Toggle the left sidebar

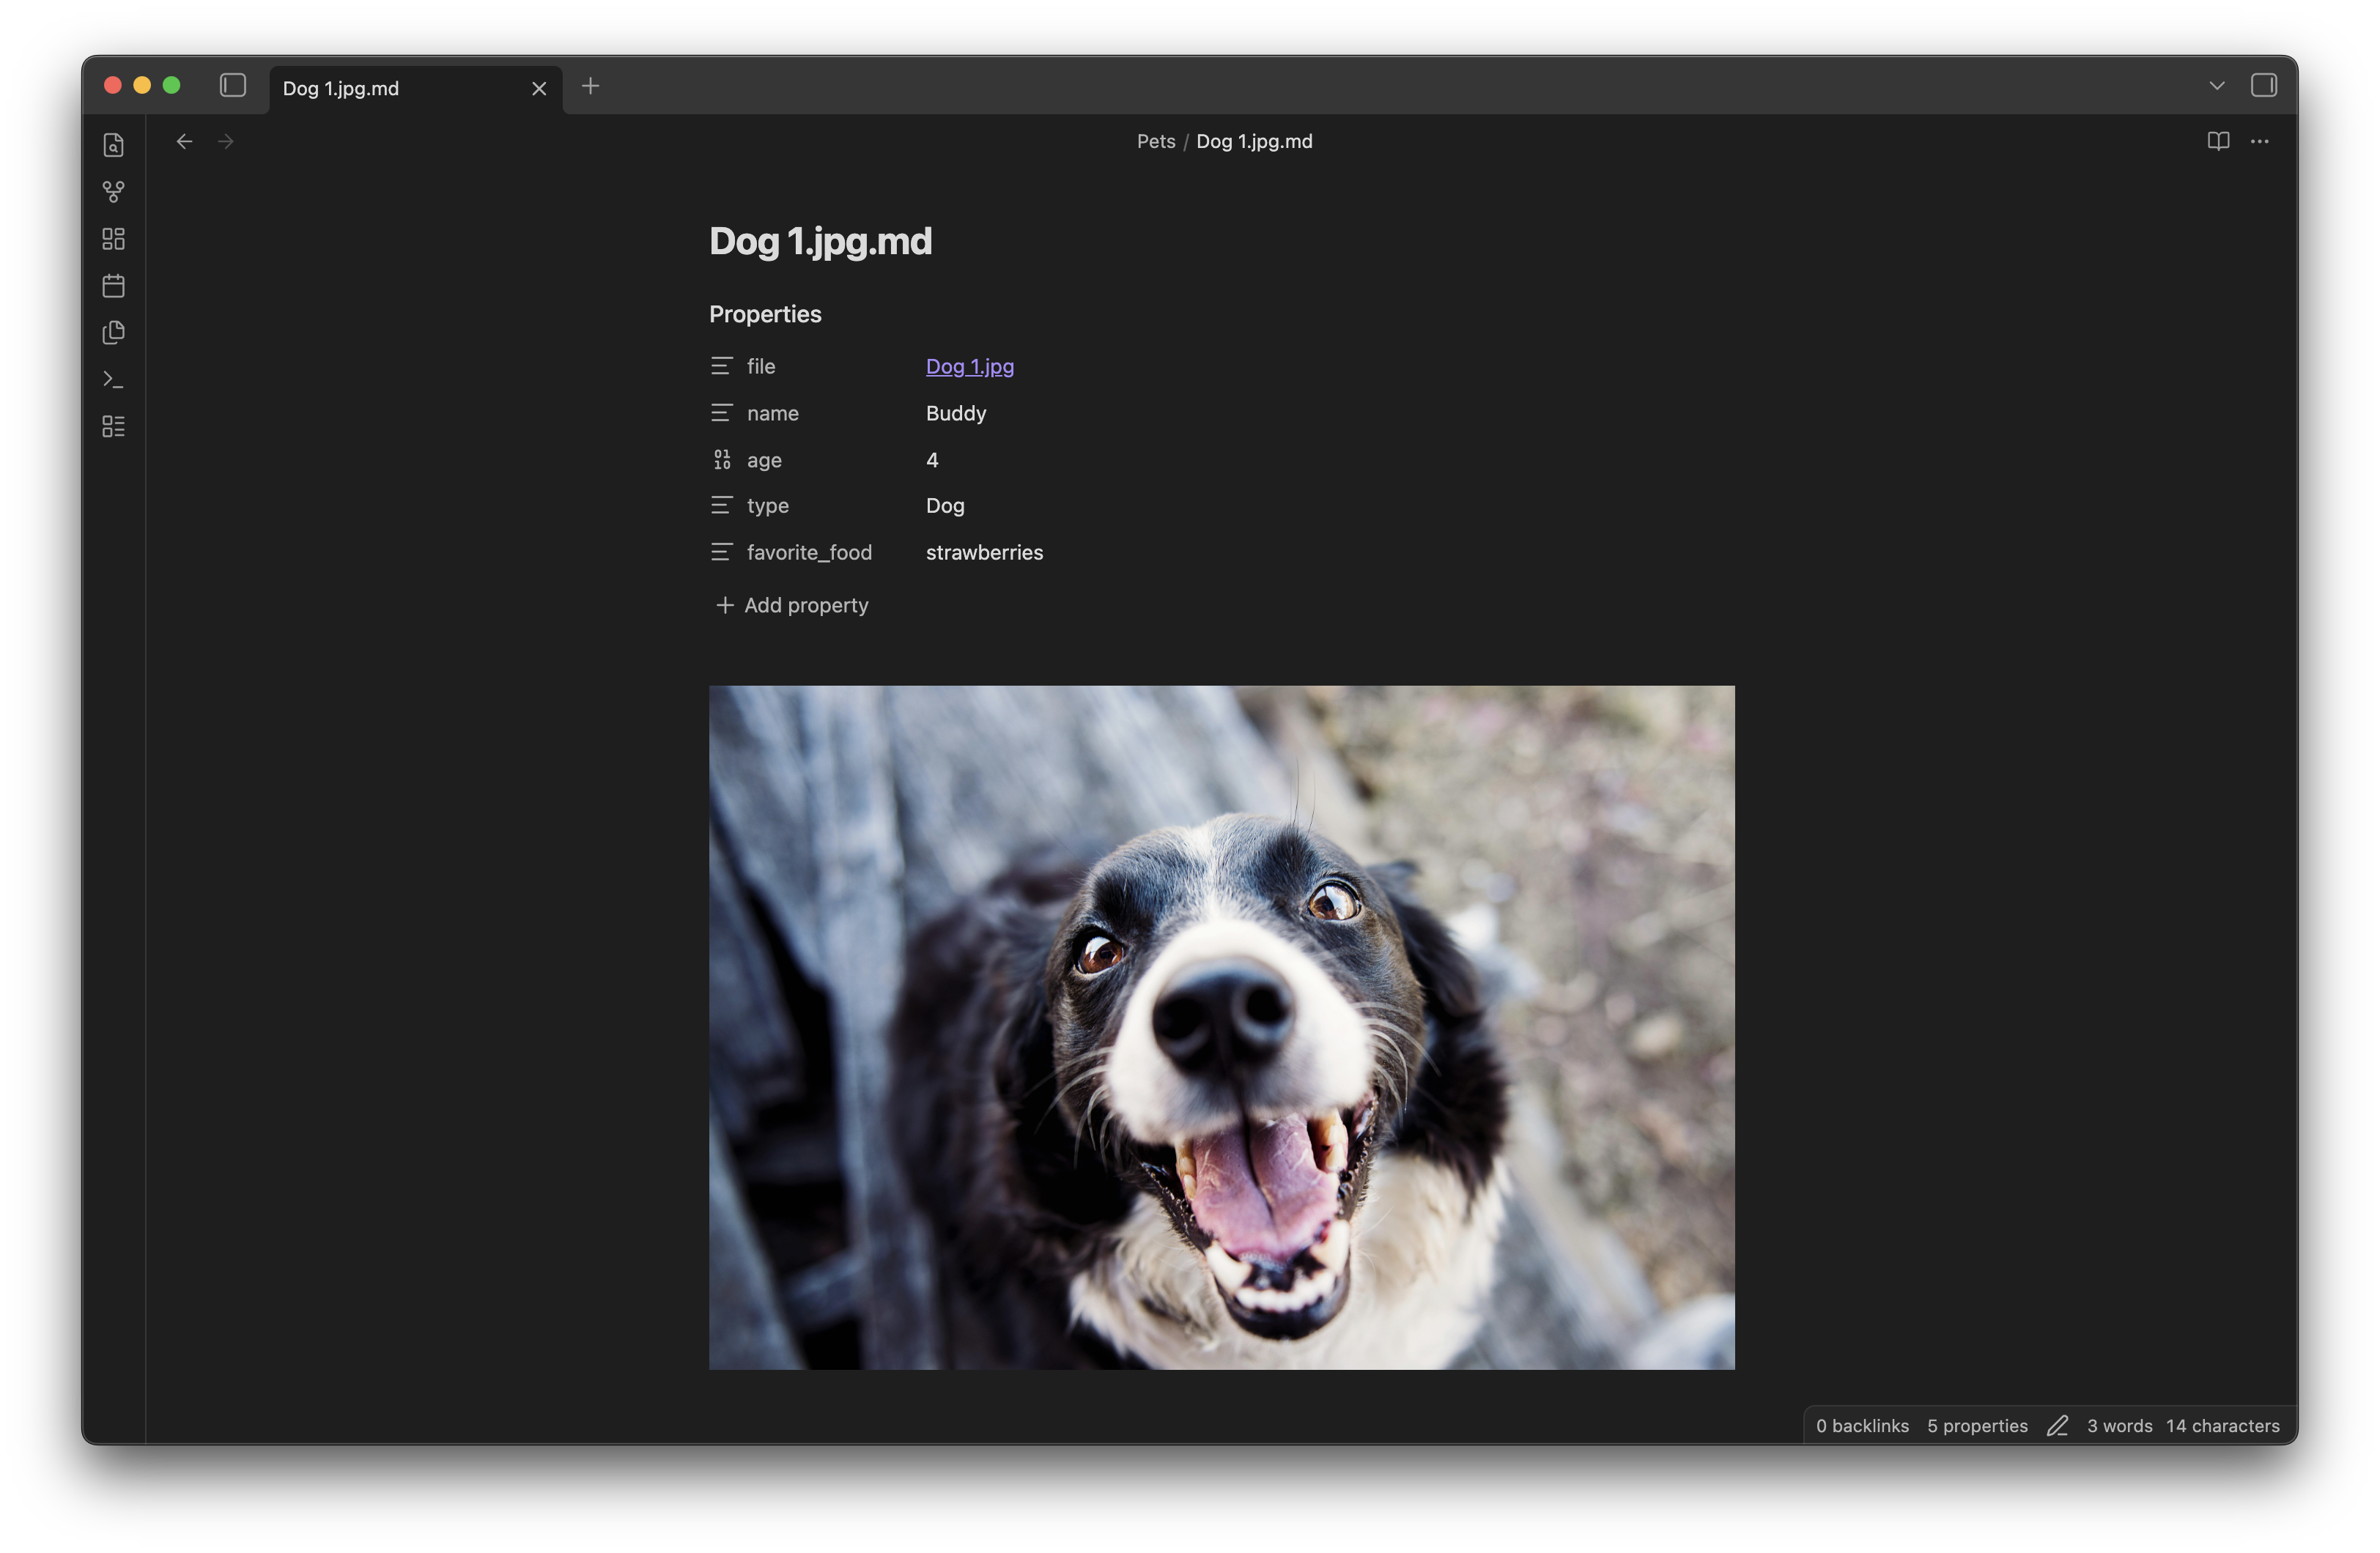point(233,86)
